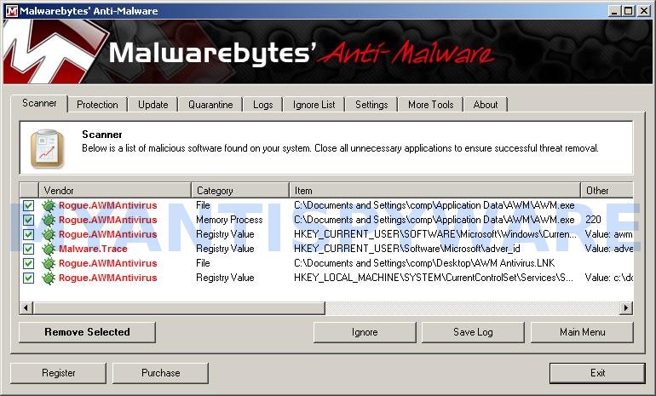Open the Update tab
656x396 pixels.
pos(153,105)
